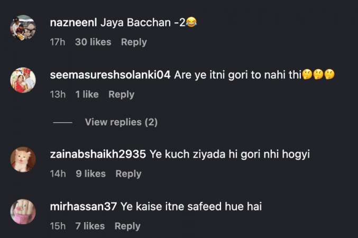Expand View replies (2) thread
The image size is (358, 238).
tap(121, 122)
